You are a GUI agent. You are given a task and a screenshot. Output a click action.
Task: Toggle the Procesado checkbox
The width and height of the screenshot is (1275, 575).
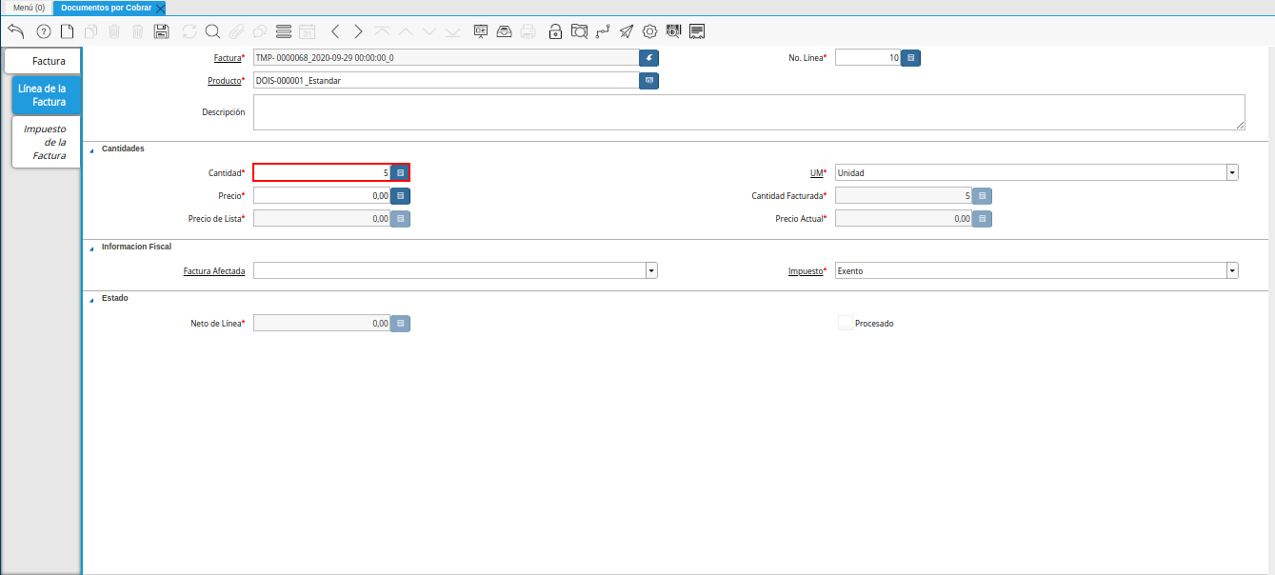tap(845, 323)
